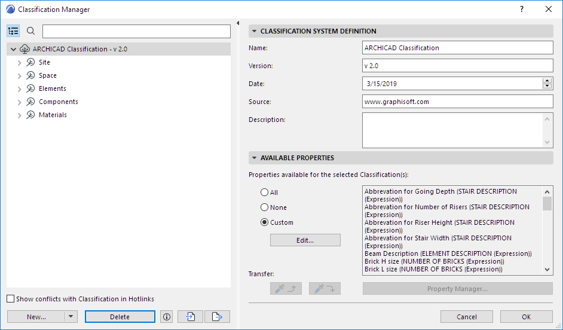Click the inject properties syringe icon

pos(325,288)
